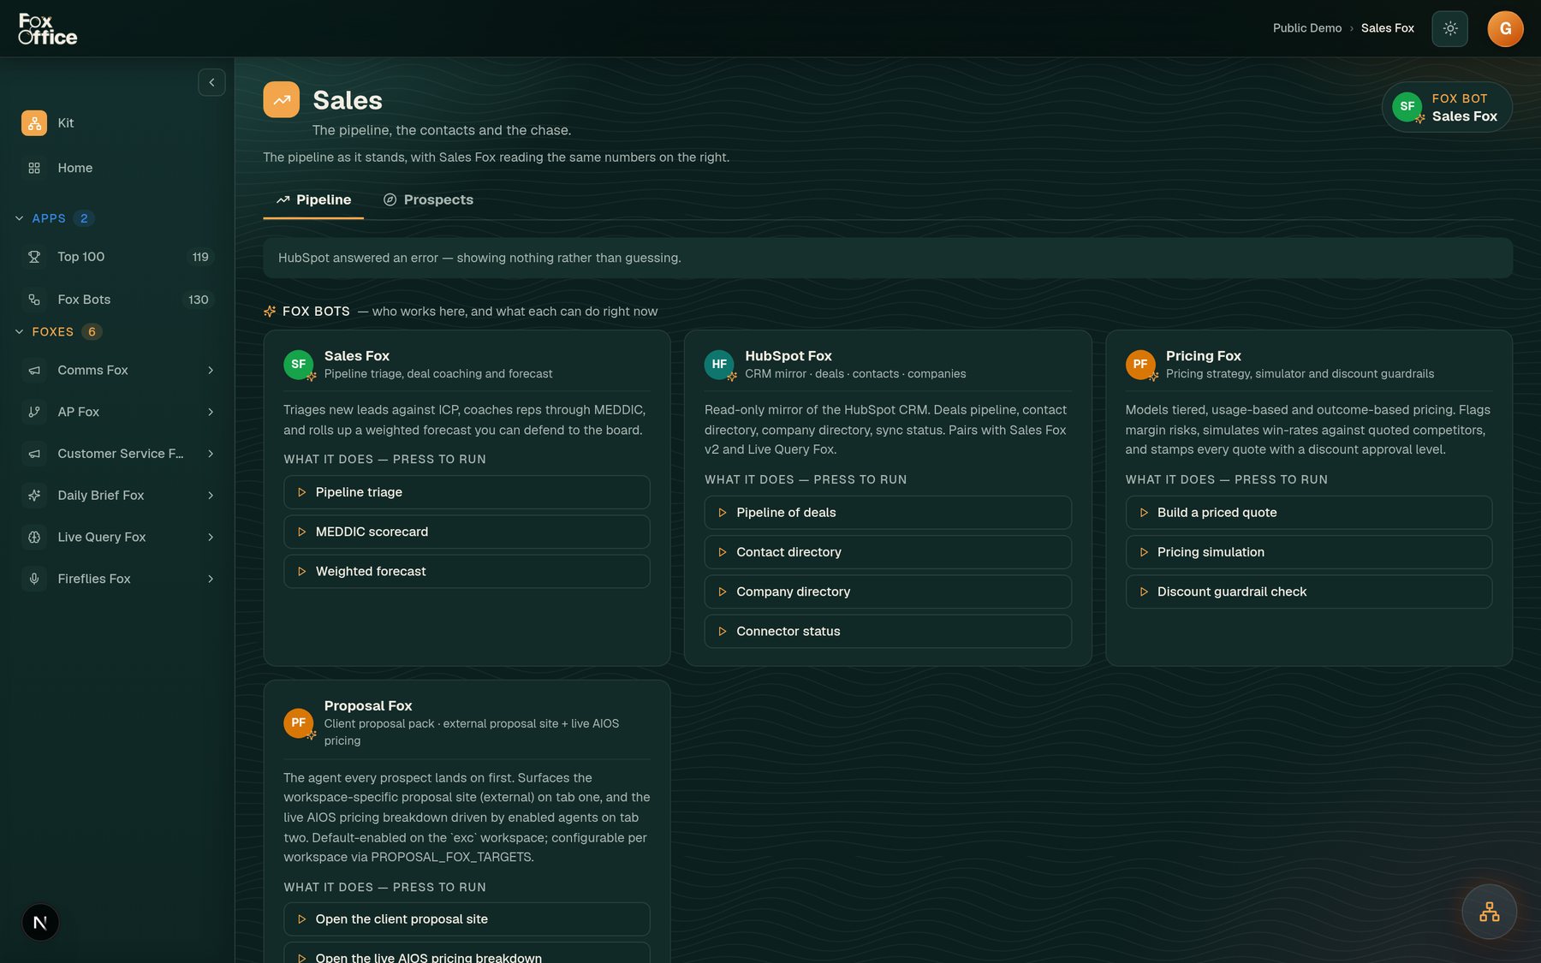Expand the Comms Fox chevron
Screen dimensions: 1541x963
tap(211, 371)
